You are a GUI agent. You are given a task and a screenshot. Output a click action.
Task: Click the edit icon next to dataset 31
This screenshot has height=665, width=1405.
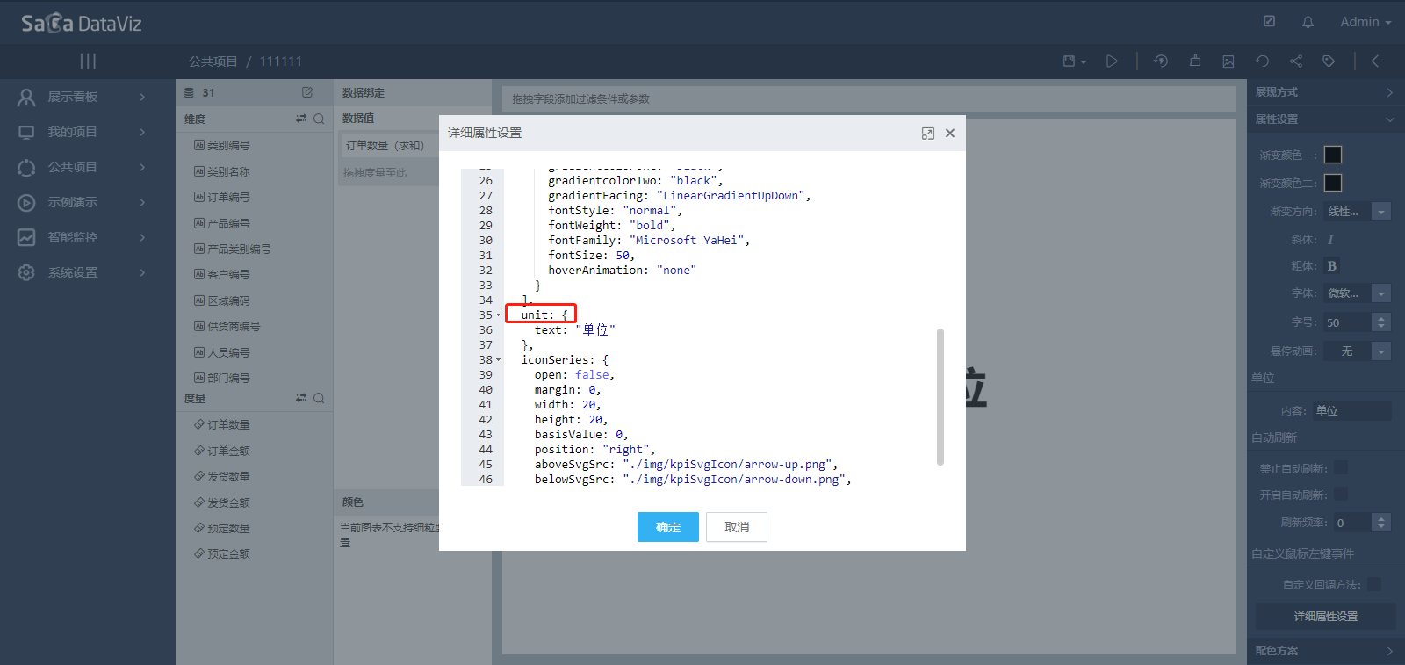click(x=307, y=92)
